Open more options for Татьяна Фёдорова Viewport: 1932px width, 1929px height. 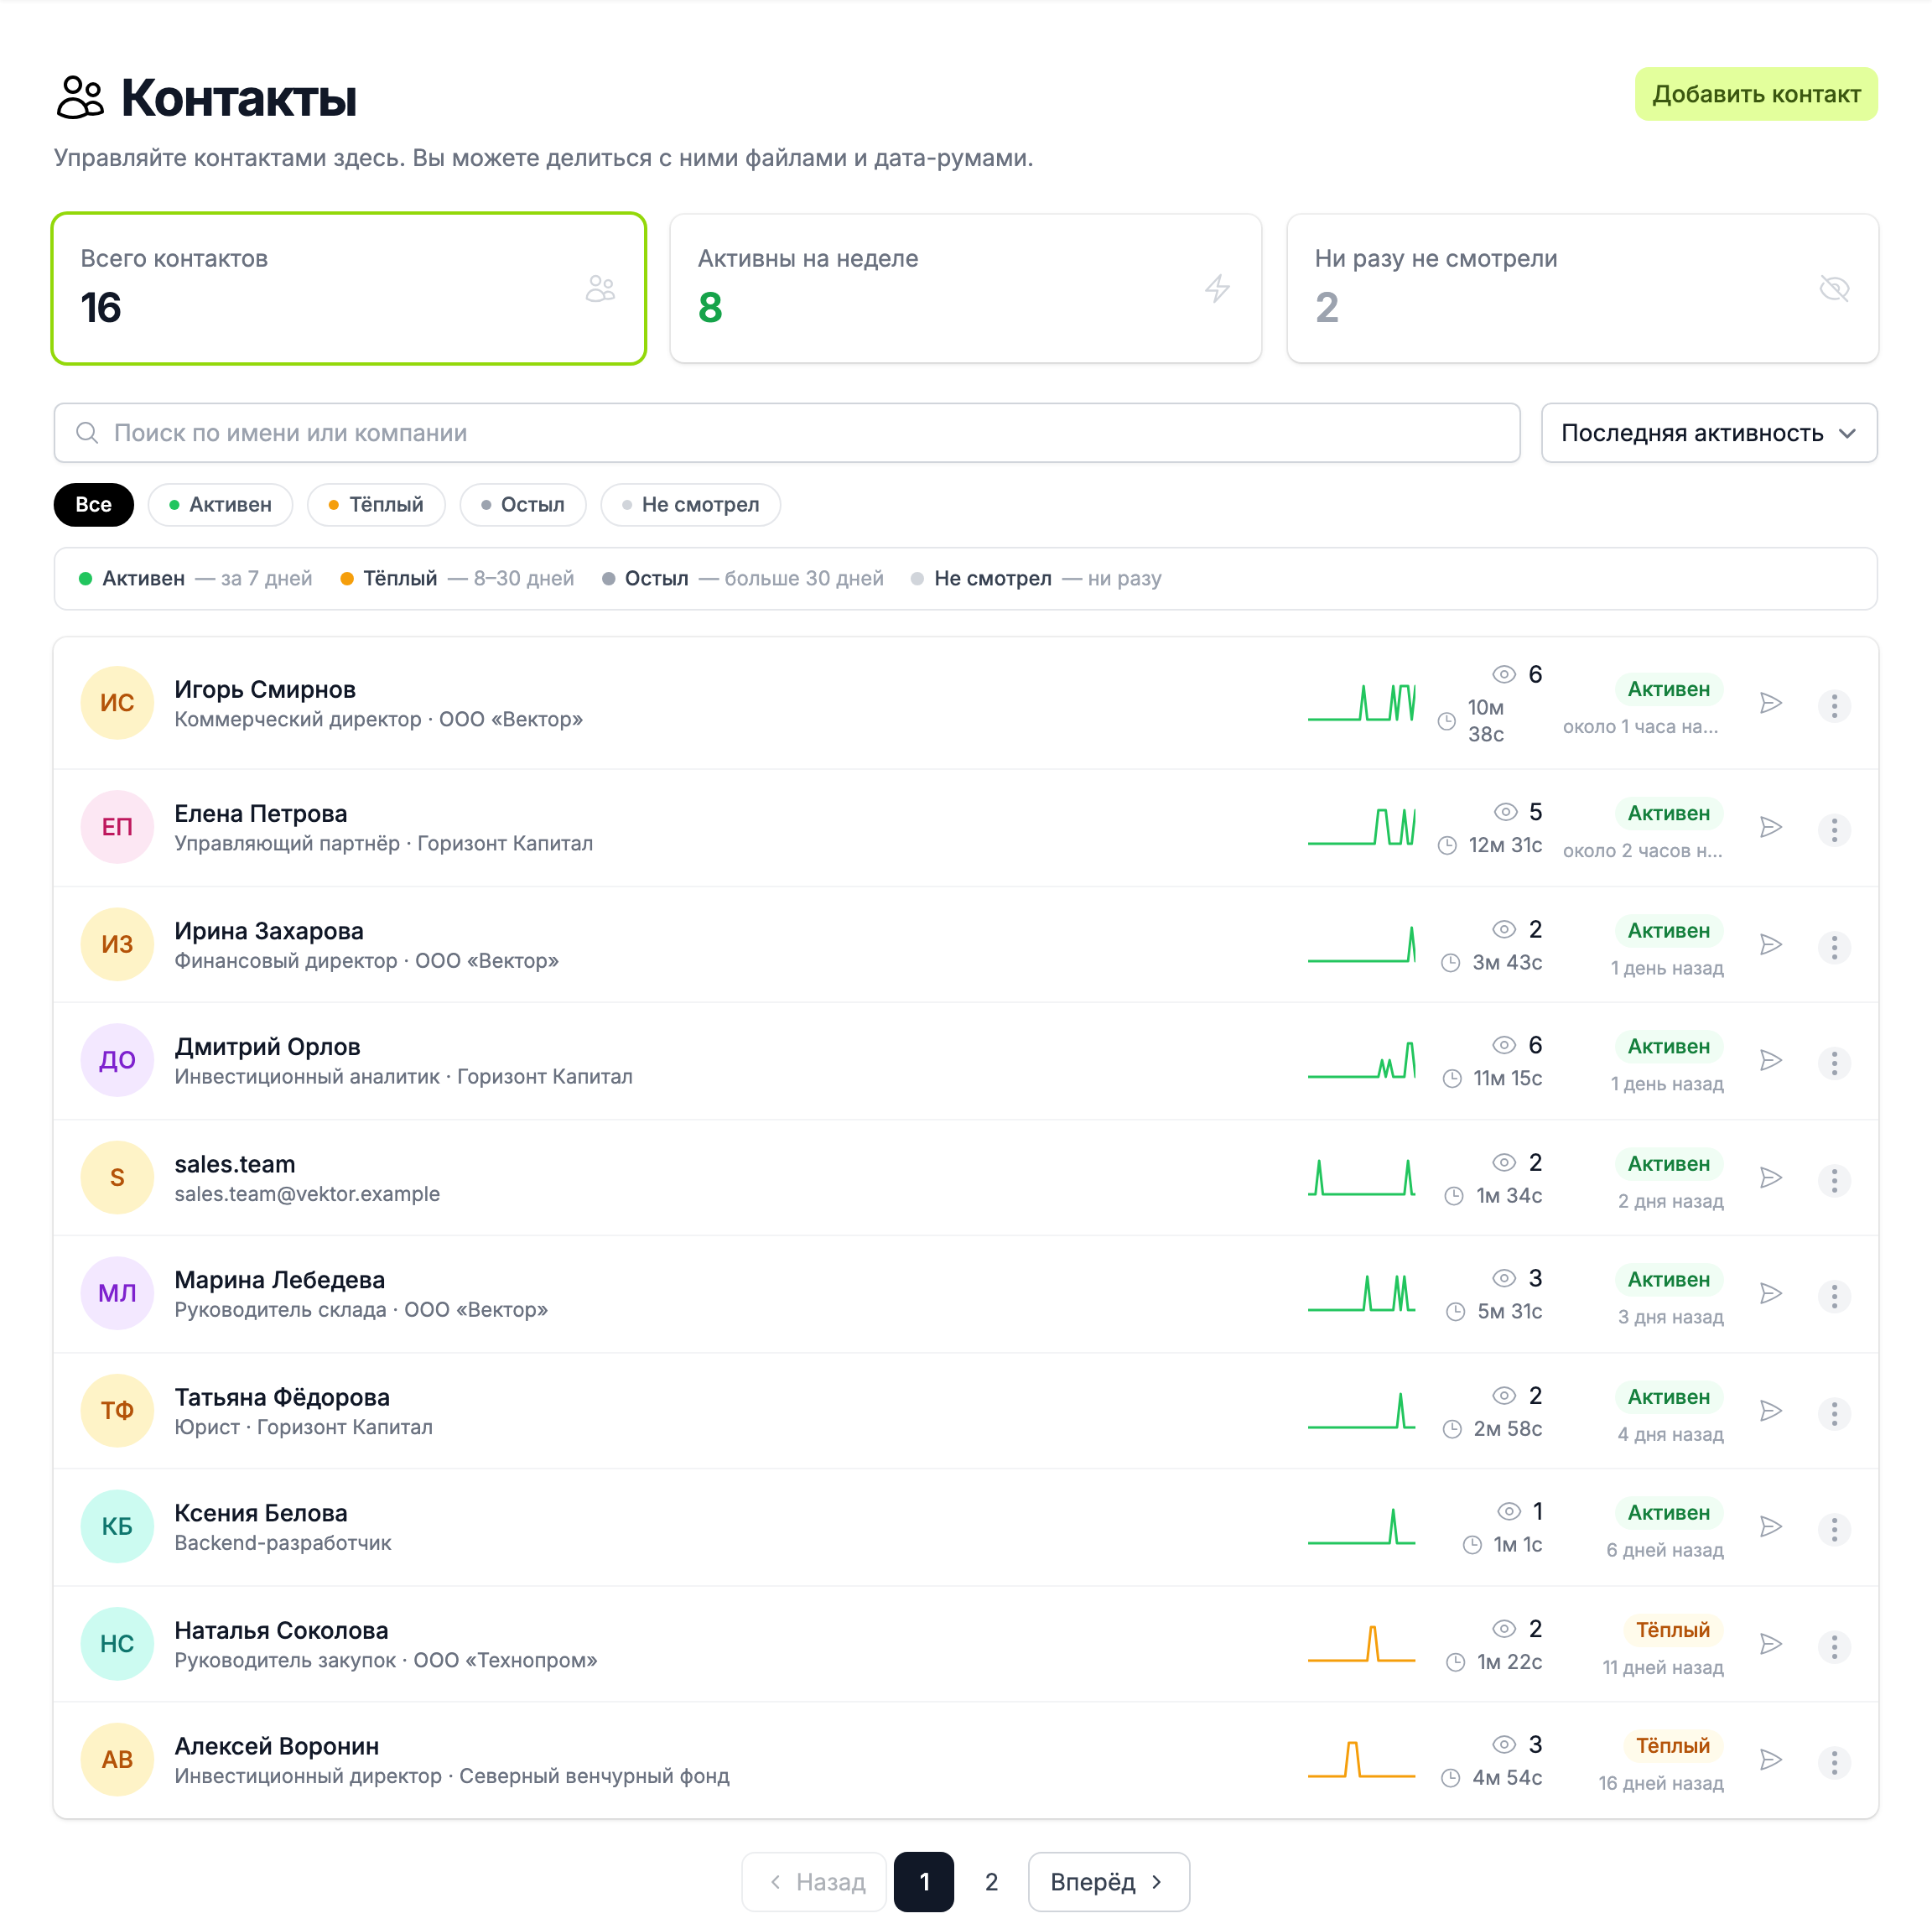1834,1413
